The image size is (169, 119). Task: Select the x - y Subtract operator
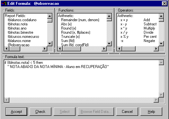tap(138, 24)
